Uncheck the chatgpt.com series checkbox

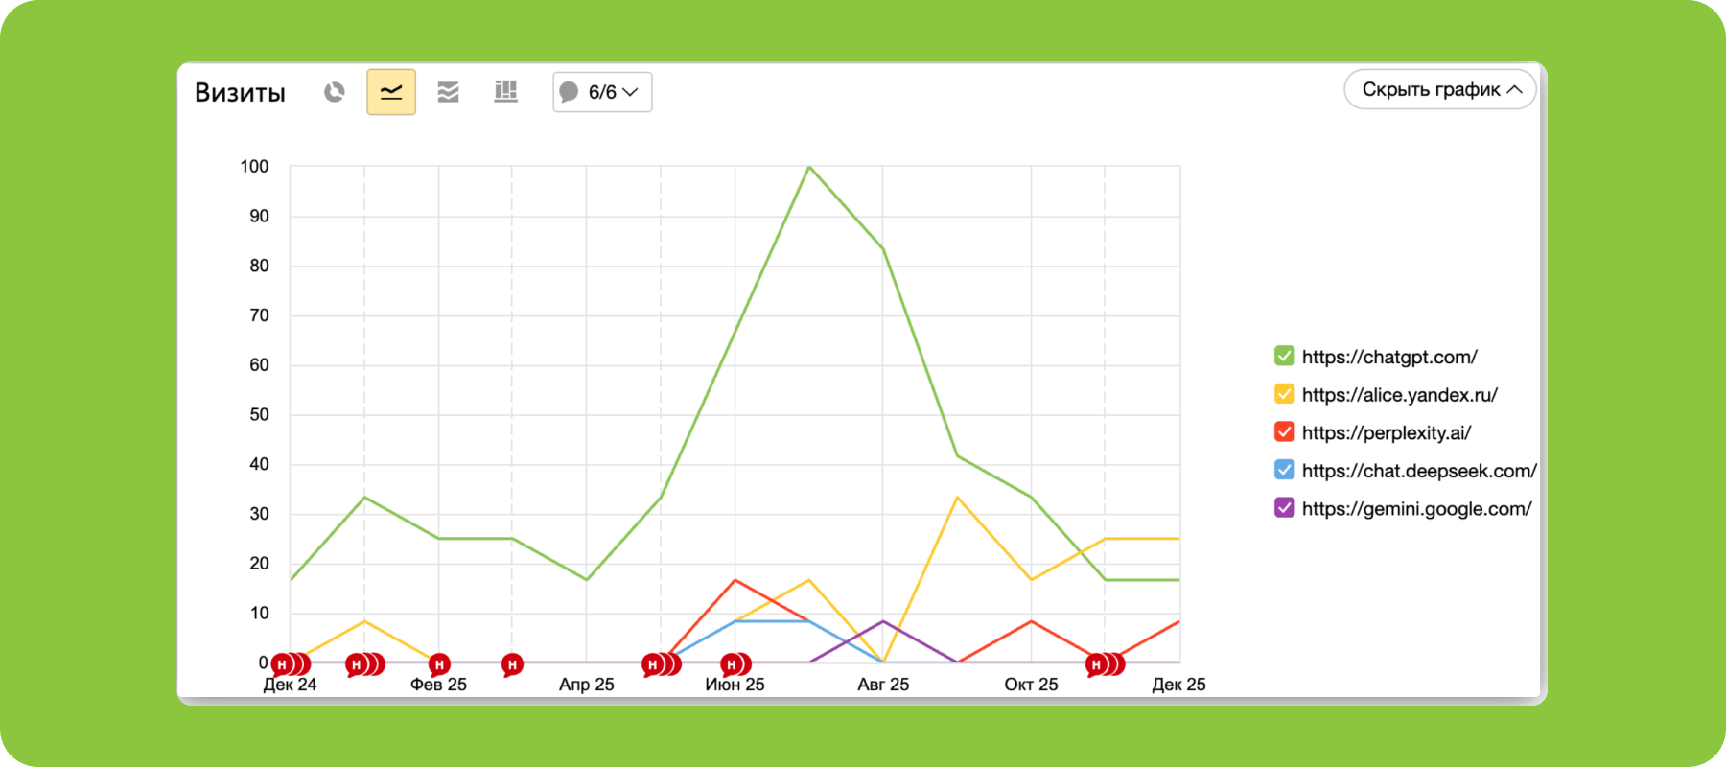[x=1284, y=357]
